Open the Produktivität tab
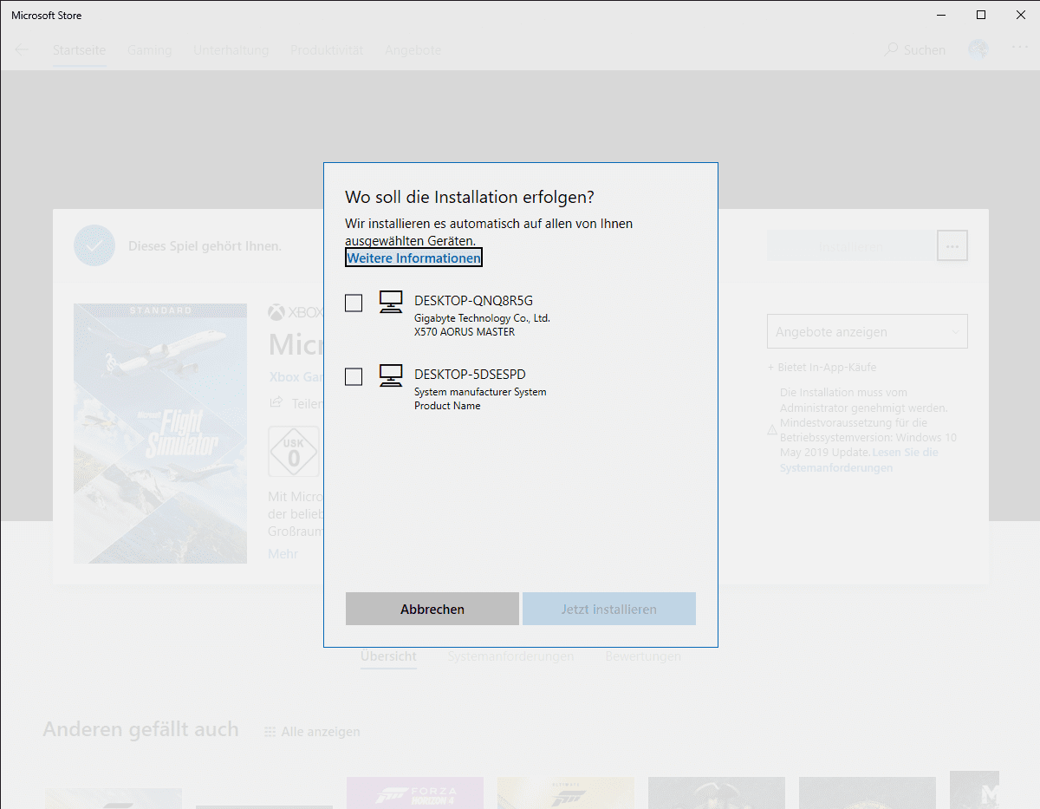 click(x=327, y=50)
